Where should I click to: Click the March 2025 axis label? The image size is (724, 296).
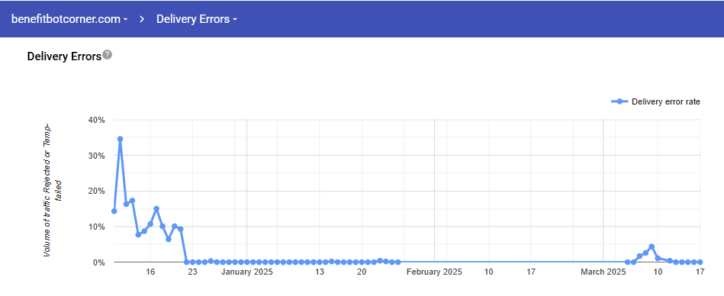tap(603, 272)
